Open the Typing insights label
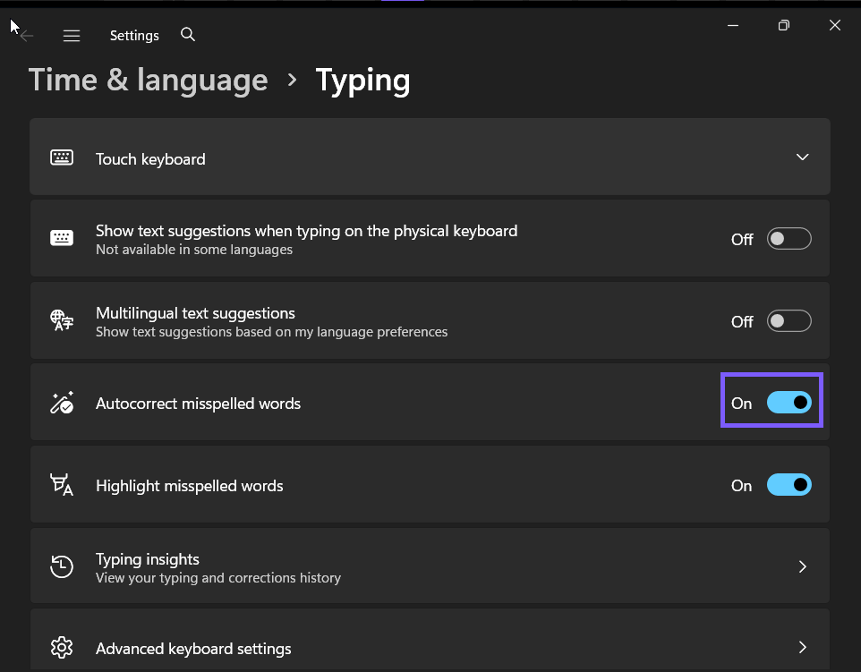The width and height of the screenshot is (861, 672). [x=148, y=559]
